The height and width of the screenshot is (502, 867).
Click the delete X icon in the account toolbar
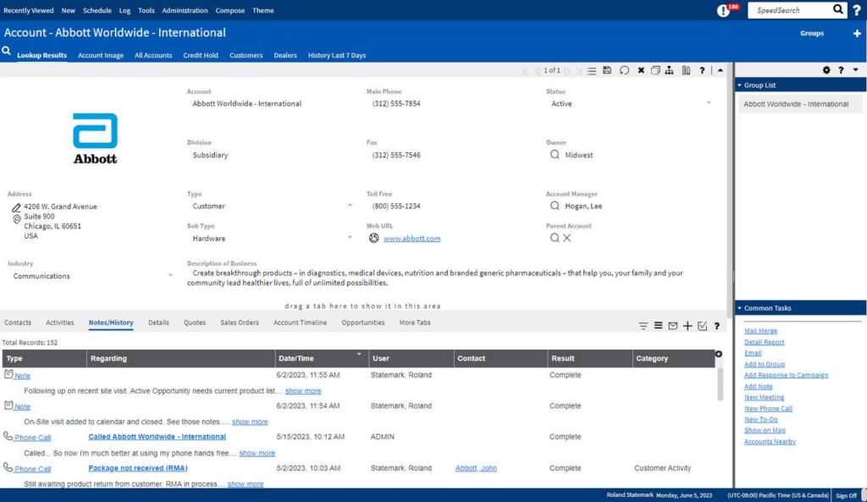click(641, 70)
